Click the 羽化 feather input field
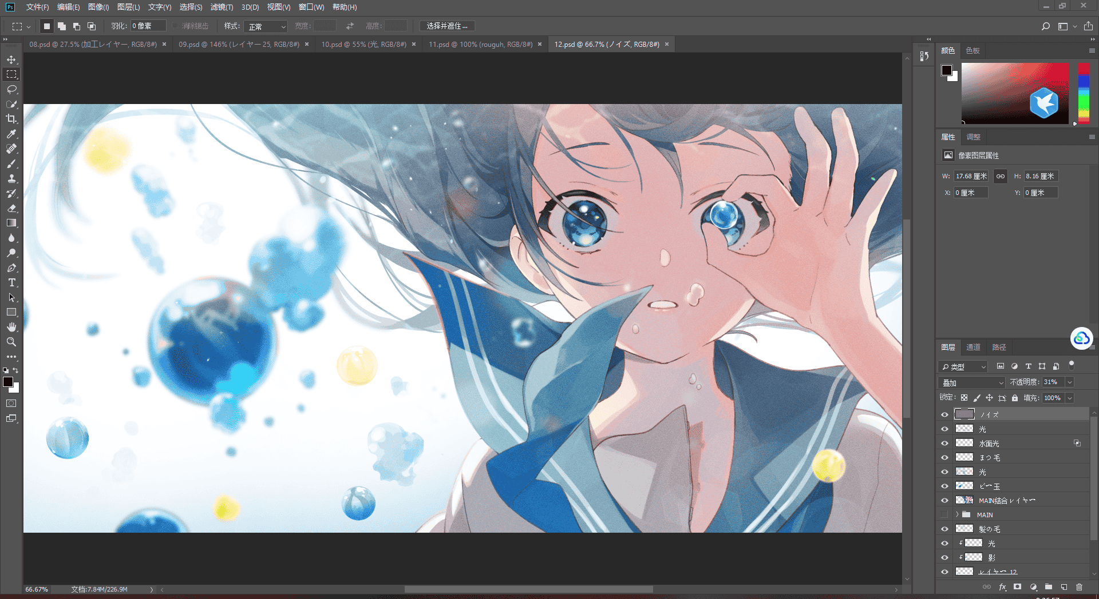Image resolution: width=1099 pixels, height=599 pixels. point(148,26)
